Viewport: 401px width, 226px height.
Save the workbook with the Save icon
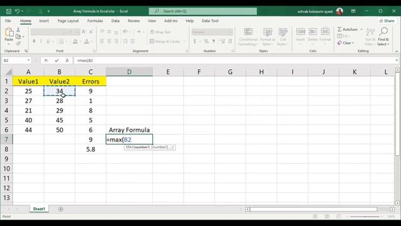click(9, 11)
